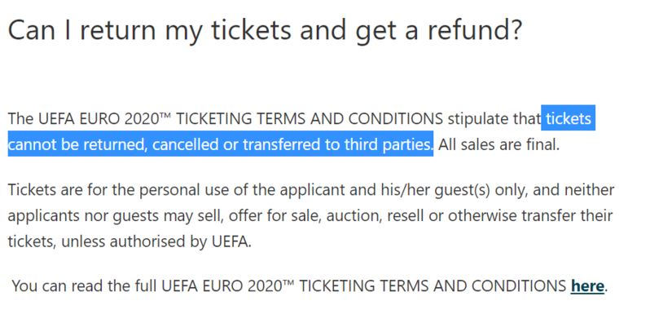Click the 'All sales are final.' sentence
The width and height of the screenshot is (650, 323).
[499, 144]
